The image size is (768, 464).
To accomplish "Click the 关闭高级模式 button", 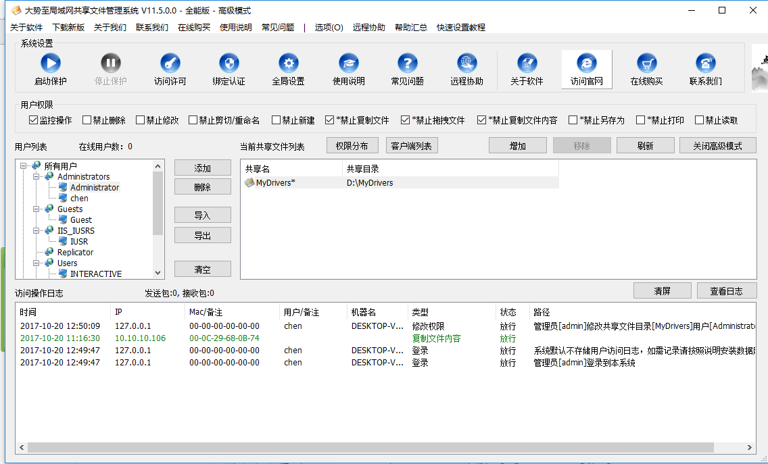I will coord(717,146).
